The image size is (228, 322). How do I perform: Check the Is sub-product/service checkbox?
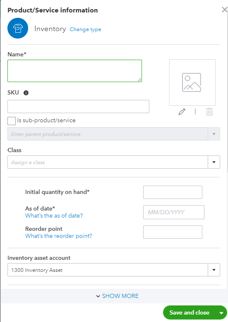[12, 121]
